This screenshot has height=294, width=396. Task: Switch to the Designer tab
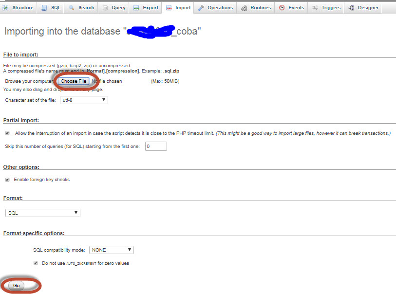[363, 8]
